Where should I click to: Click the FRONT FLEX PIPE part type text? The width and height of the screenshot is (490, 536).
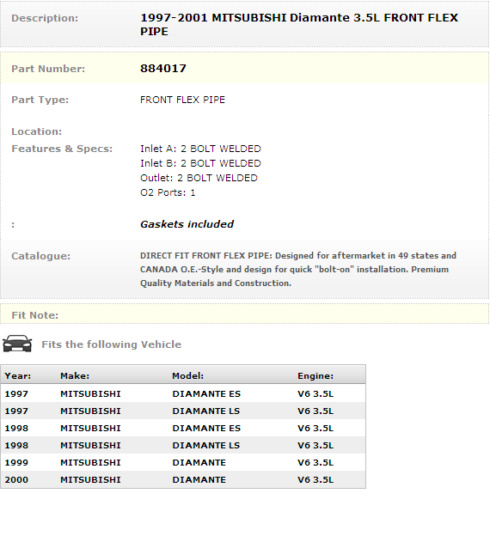182,100
